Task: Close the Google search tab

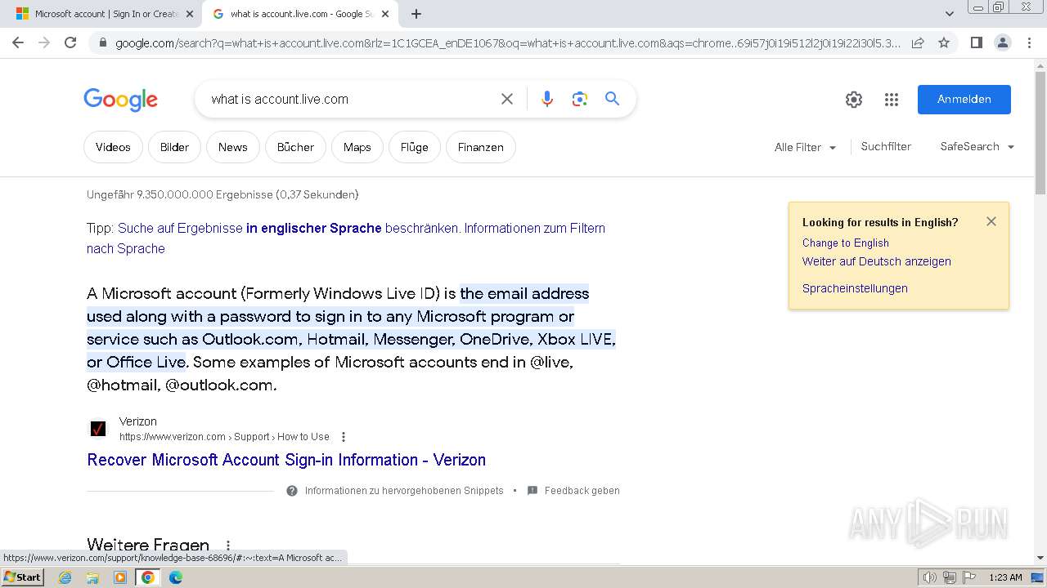Action: 385,14
